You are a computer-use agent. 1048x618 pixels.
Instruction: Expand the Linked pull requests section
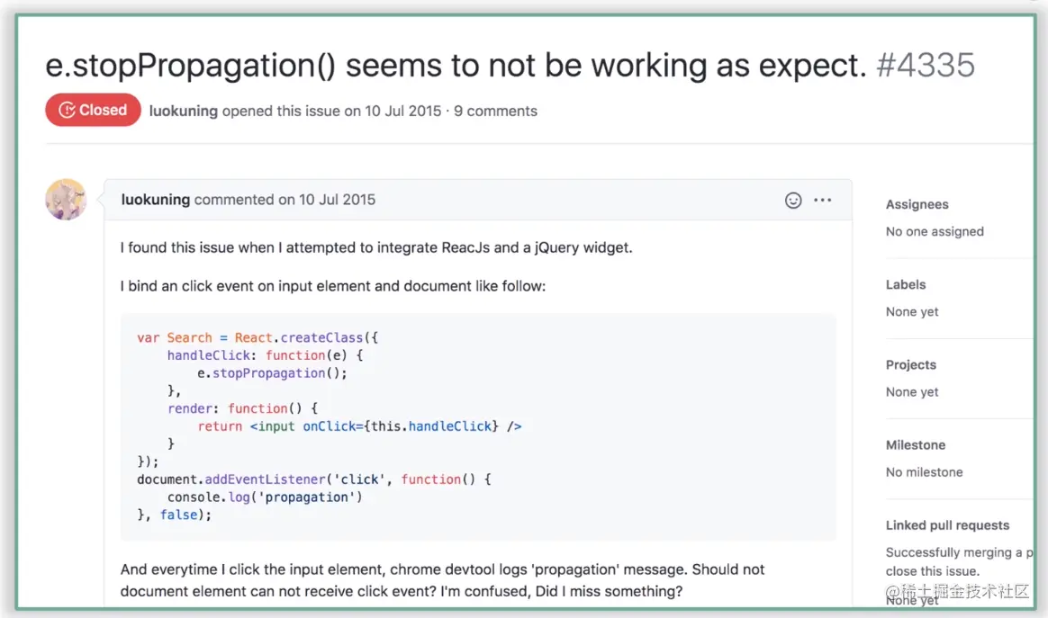[947, 525]
